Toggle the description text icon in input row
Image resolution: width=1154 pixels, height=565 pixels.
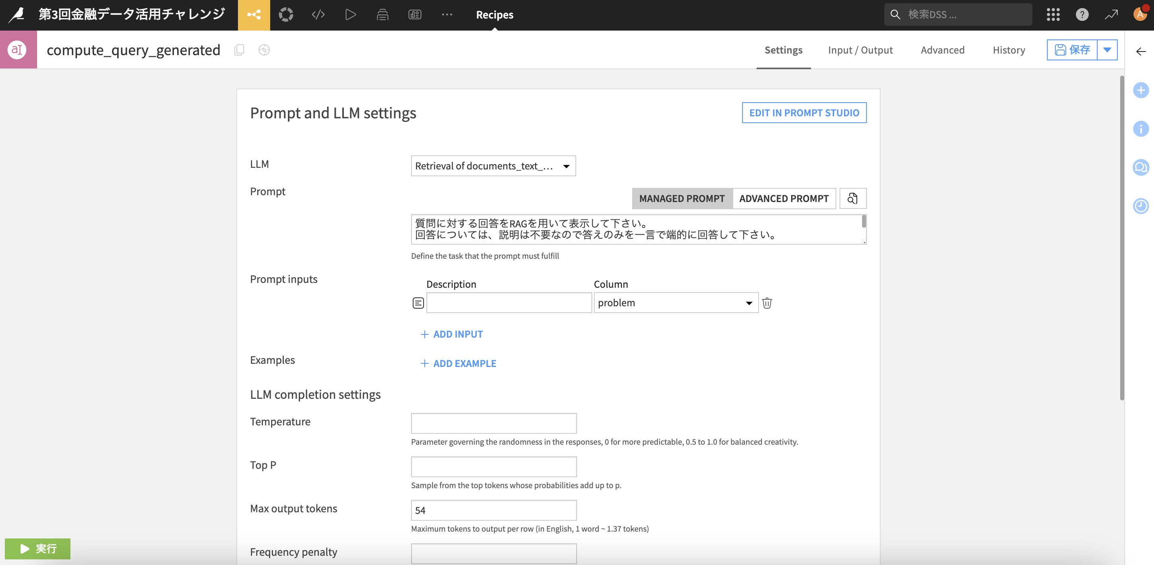pos(418,303)
